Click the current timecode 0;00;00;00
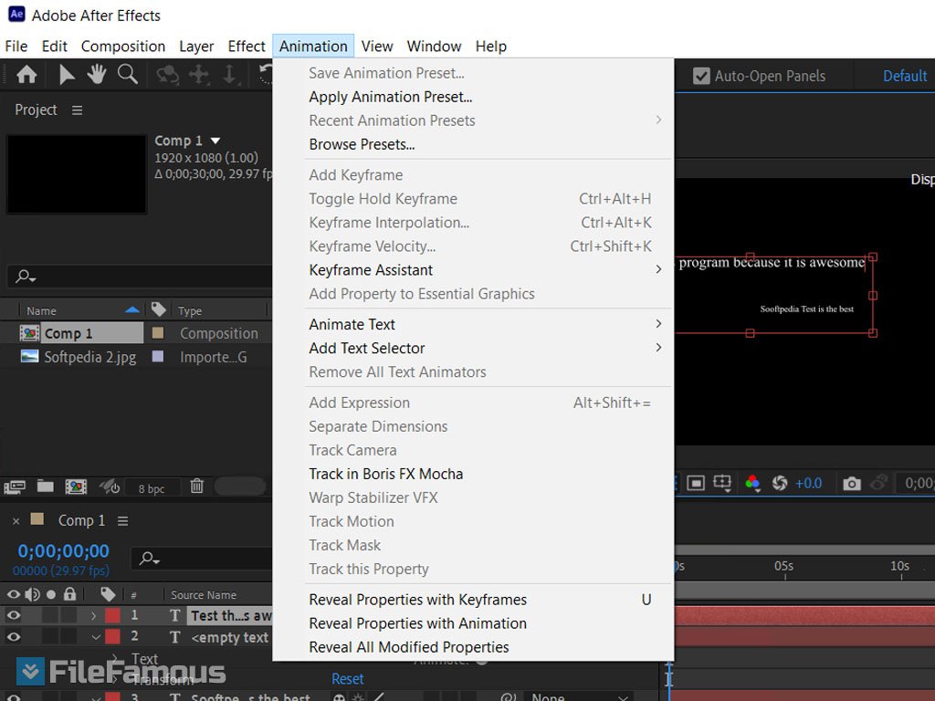Image resolution: width=935 pixels, height=701 pixels. coord(63,550)
